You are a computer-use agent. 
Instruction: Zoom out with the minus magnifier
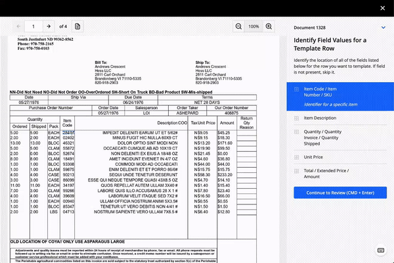click(x=238, y=26)
